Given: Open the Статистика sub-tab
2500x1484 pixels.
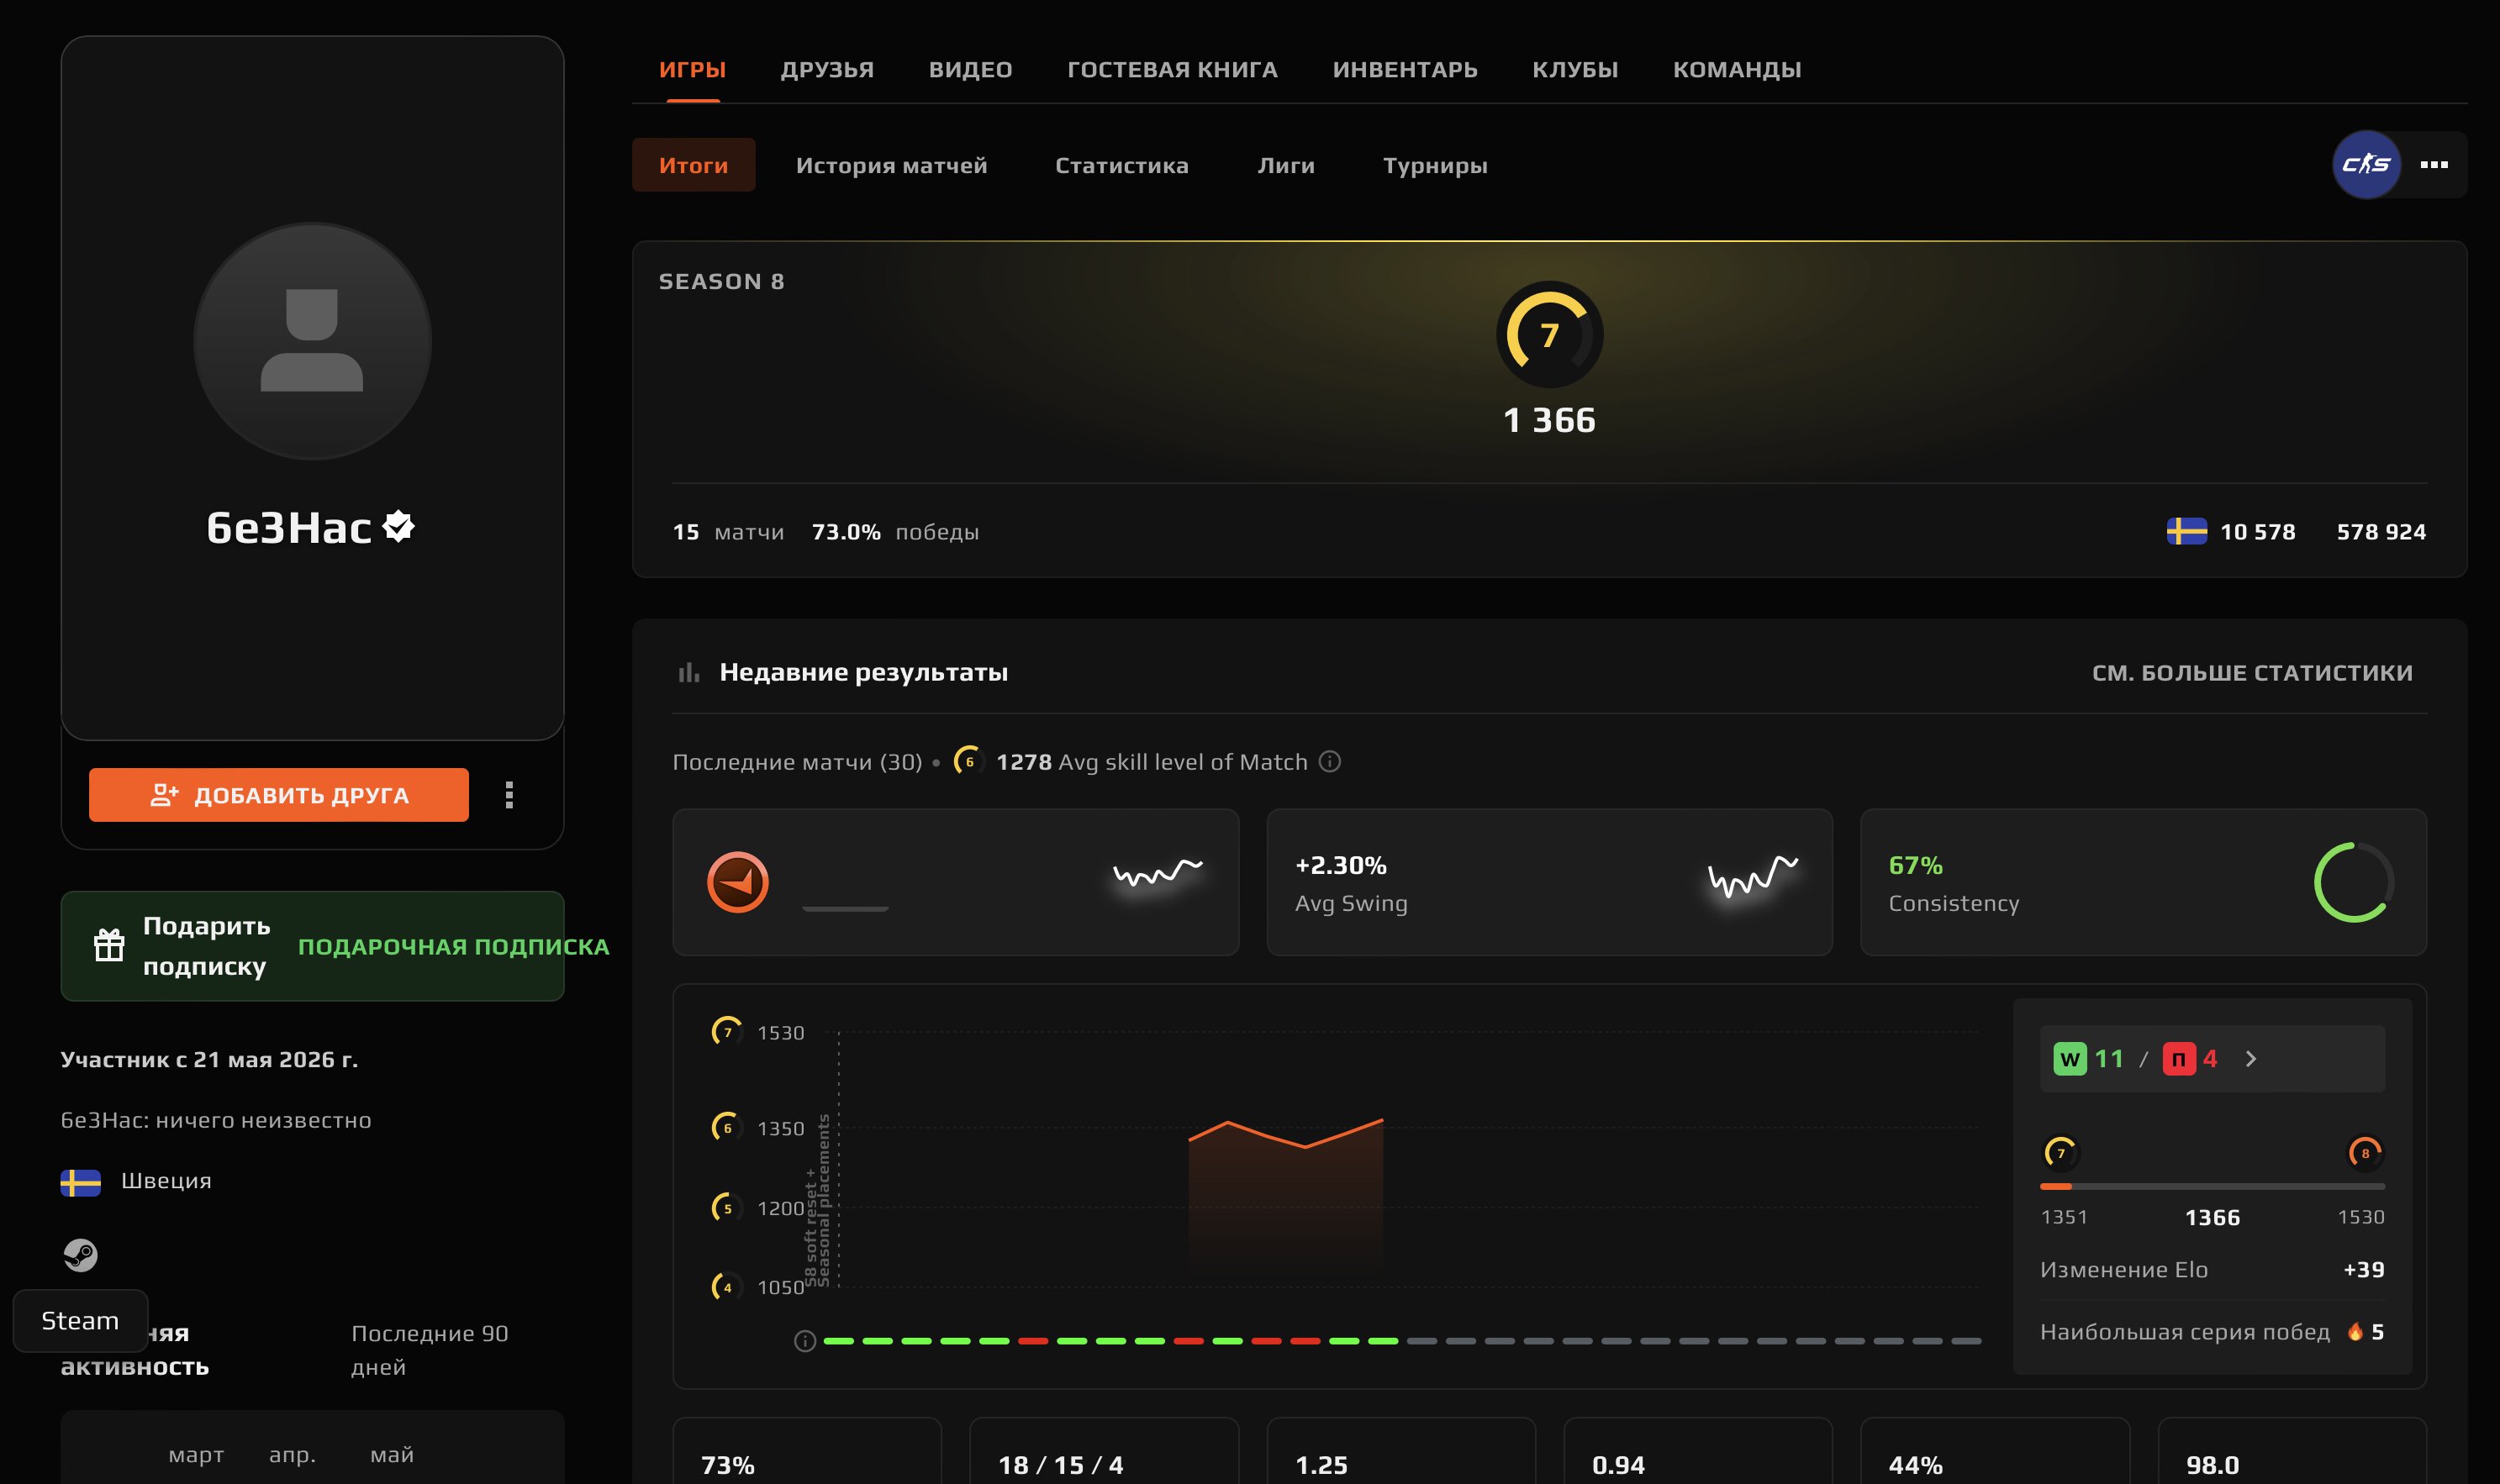Looking at the screenshot, I should (1121, 165).
